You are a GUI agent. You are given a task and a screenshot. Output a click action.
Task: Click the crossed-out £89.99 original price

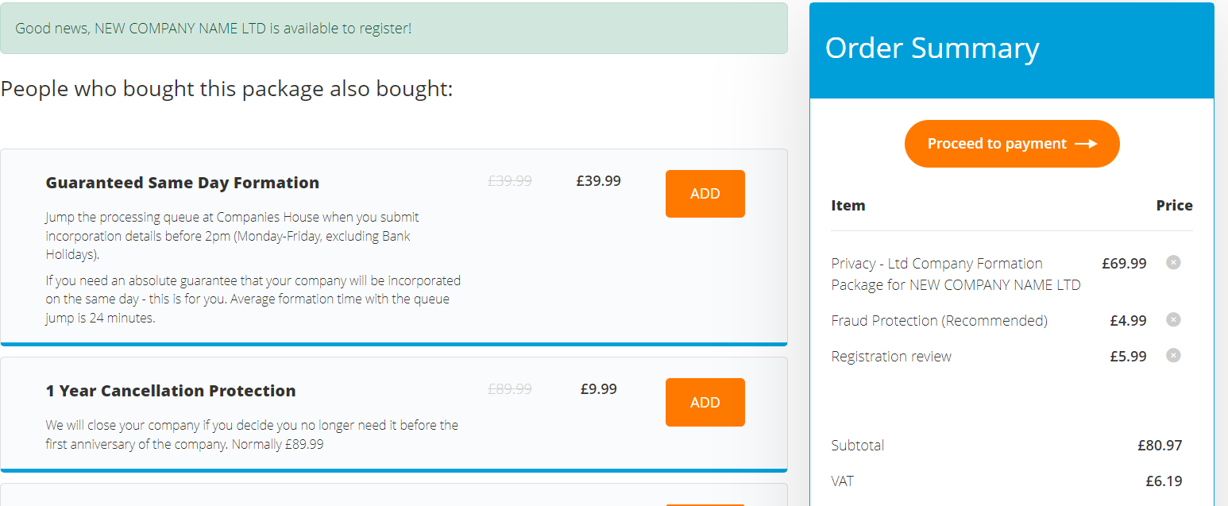(x=509, y=389)
